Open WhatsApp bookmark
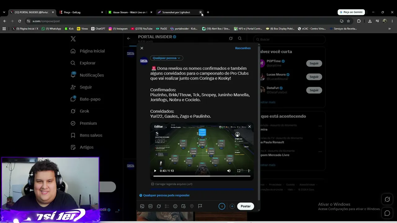The height and width of the screenshot is (223, 397). coord(51,28)
